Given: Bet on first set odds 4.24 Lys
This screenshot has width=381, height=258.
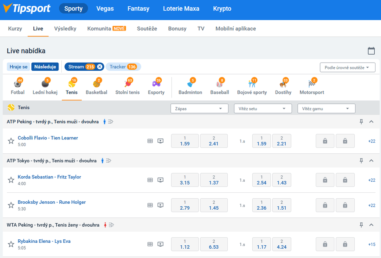Looking at the screenshot, I should (282, 244).
